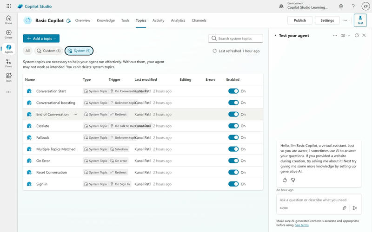This screenshot has width=372, height=232.
Task: Click the Search system topics field
Action: tap(235, 39)
